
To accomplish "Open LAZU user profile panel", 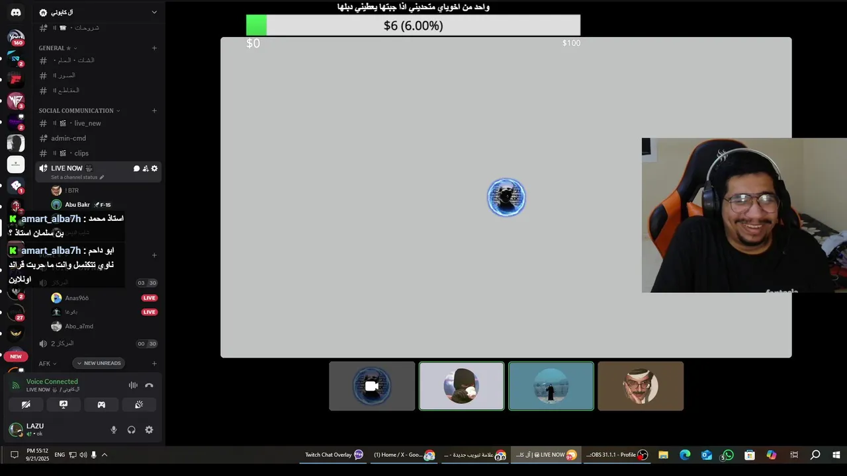I will pyautogui.click(x=34, y=430).
